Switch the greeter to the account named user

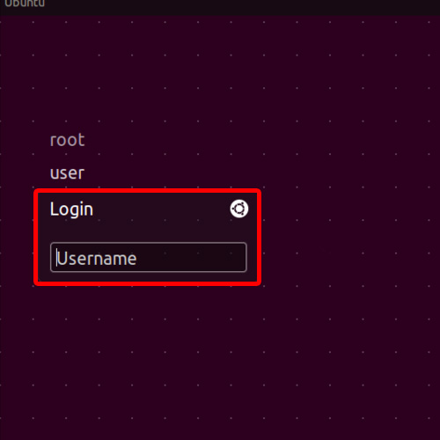[x=67, y=172]
